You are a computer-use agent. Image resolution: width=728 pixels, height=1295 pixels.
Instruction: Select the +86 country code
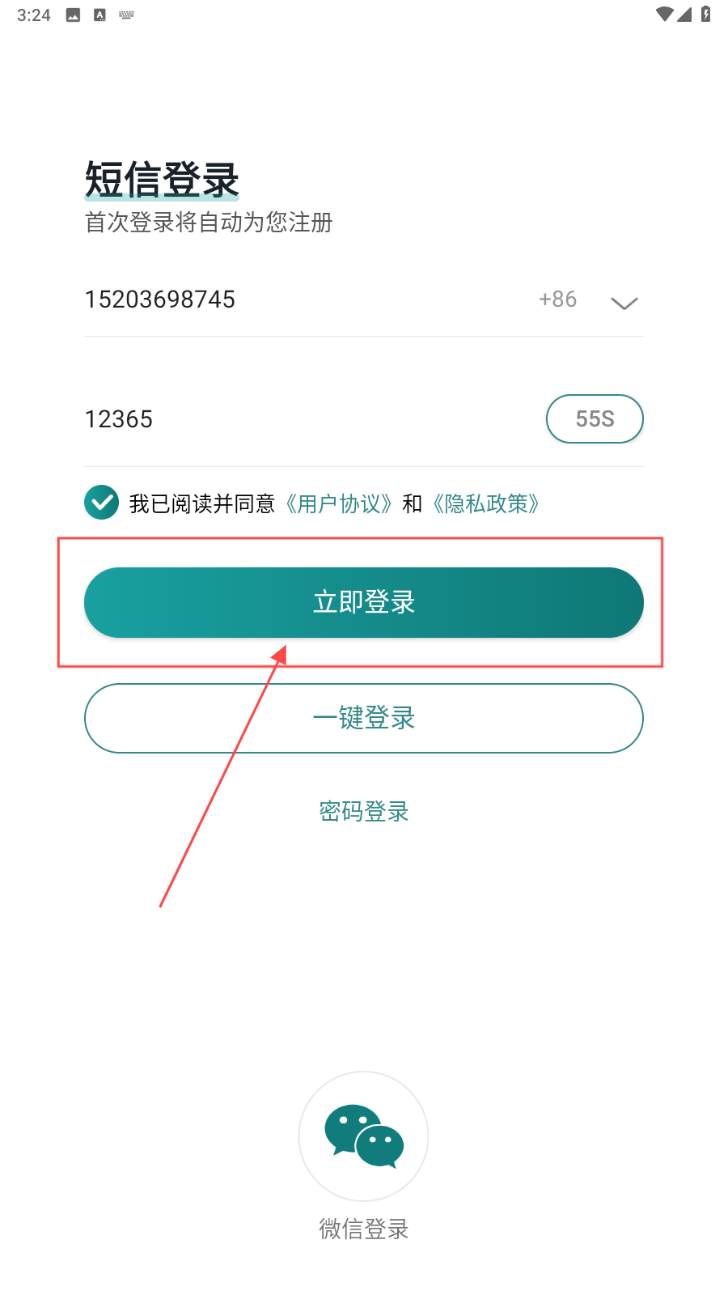click(557, 299)
